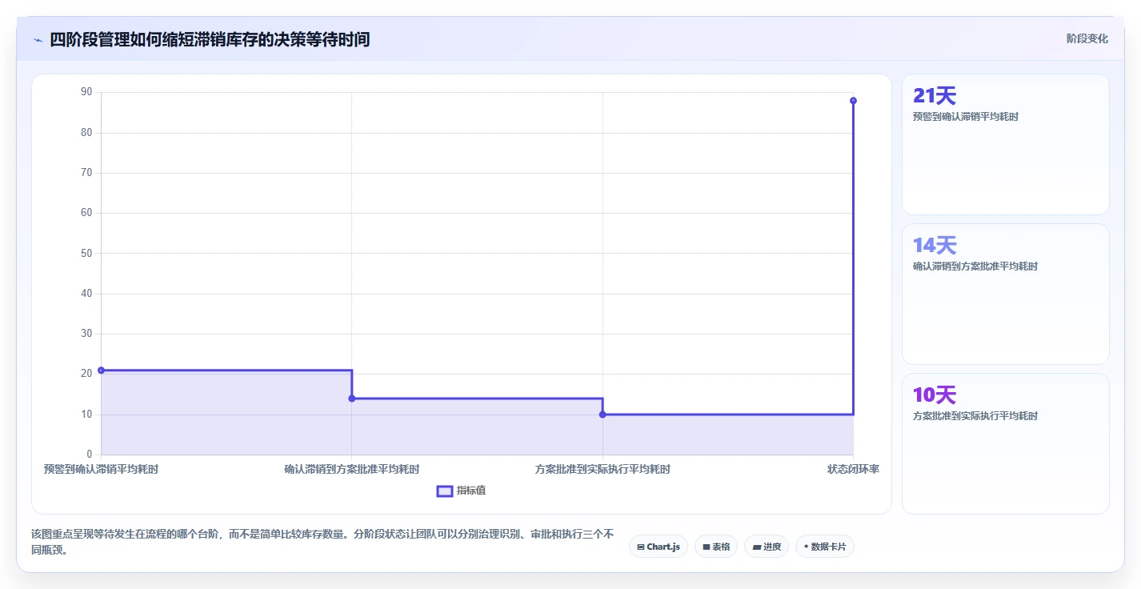The width and height of the screenshot is (1141, 589).
Task: Click the data point at 21 on the chart
Action: coord(101,371)
